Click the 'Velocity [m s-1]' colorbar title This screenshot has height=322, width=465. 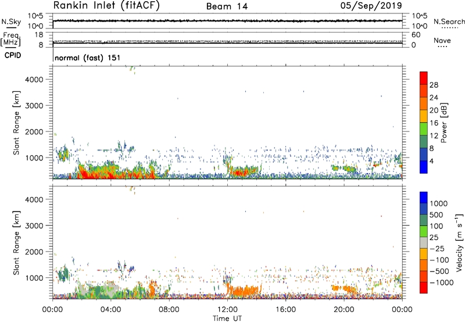tap(459, 242)
